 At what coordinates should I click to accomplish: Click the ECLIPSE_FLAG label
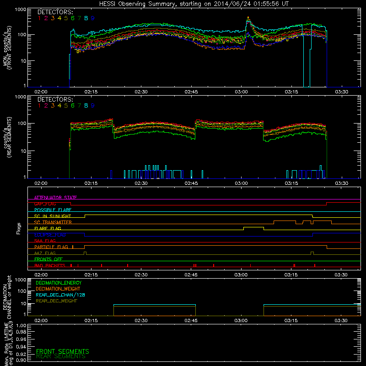point(50,235)
